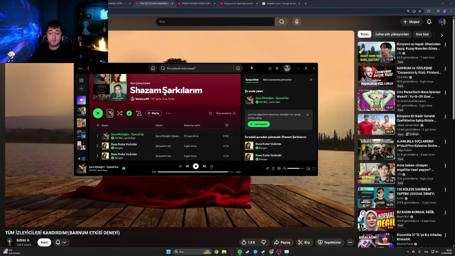Mute Spotify with speaker icon
The height and width of the screenshot is (256, 455).
point(284,169)
